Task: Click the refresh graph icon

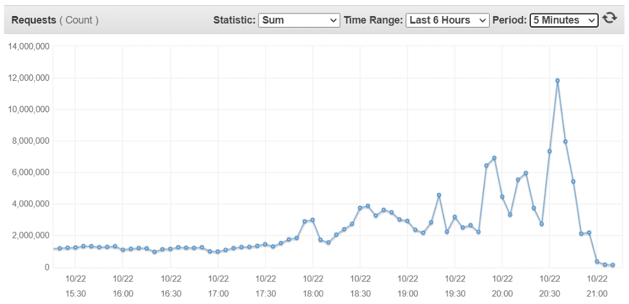Action: pyautogui.click(x=609, y=19)
